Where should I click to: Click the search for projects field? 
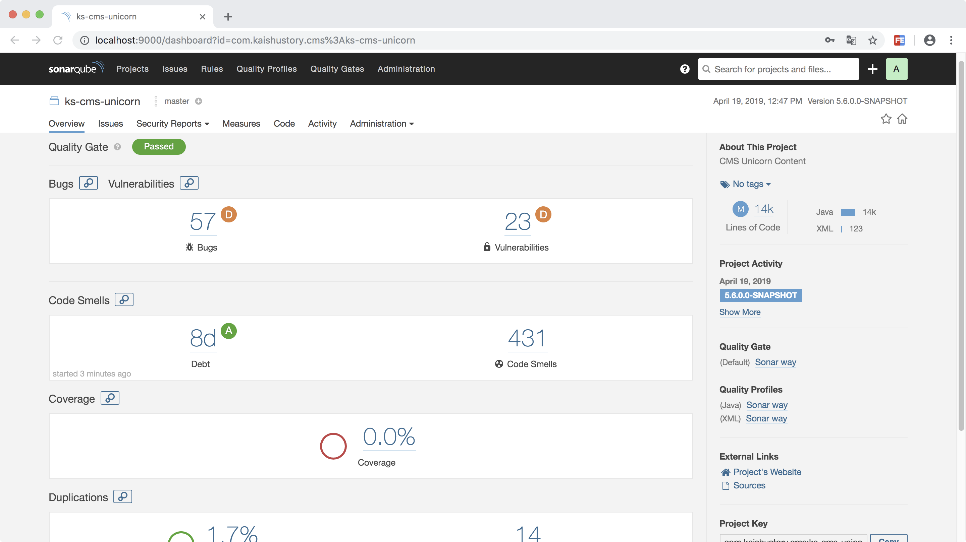pyautogui.click(x=778, y=69)
